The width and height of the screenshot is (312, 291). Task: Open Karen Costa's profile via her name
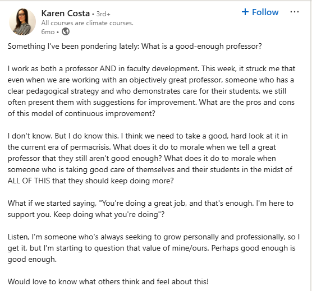point(66,13)
